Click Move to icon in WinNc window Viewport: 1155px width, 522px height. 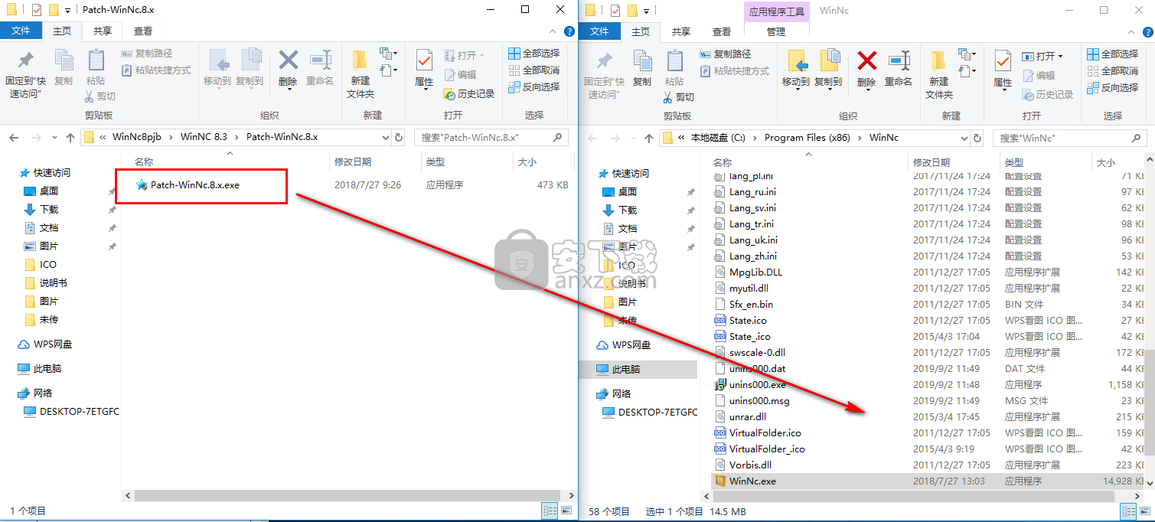(796, 60)
